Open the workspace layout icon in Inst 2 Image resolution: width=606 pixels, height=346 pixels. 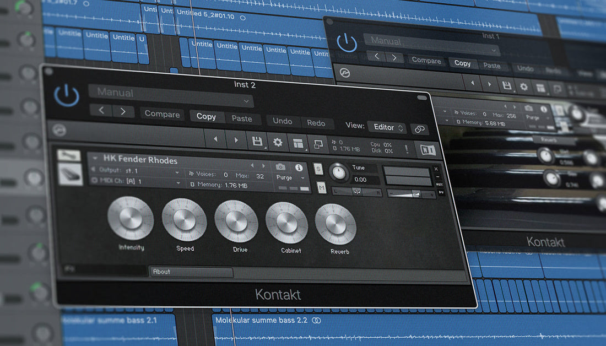298,143
